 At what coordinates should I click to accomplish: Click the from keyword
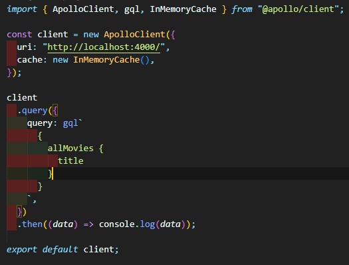pos(242,9)
